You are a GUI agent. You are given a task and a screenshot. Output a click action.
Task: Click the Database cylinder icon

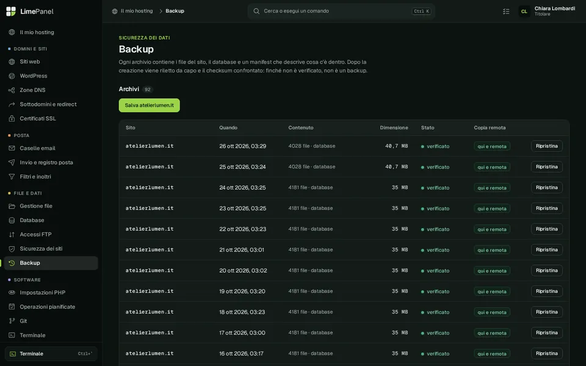pos(12,220)
